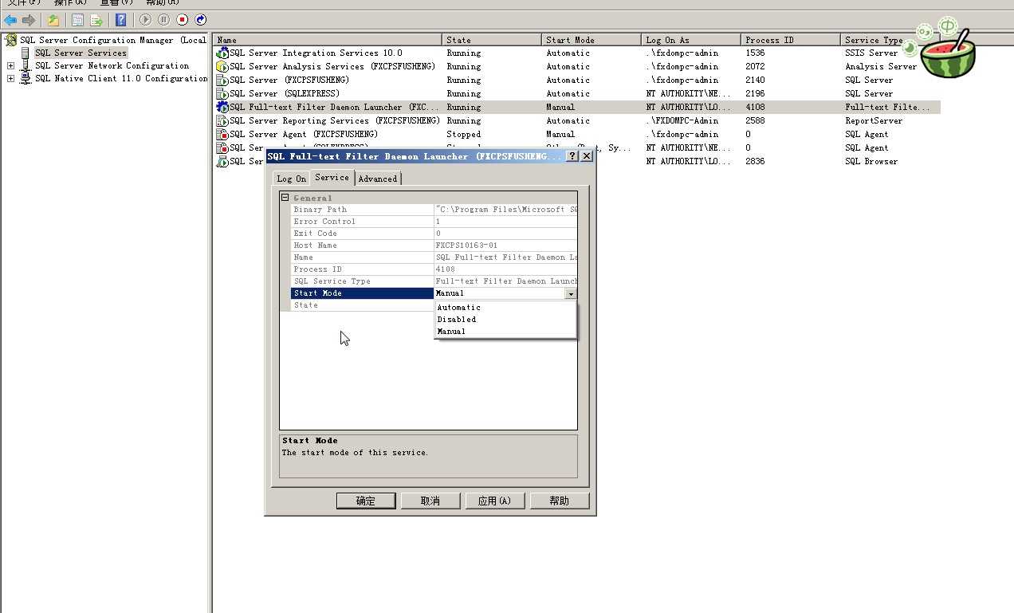The width and height of the screenshot is (1014, 613).
Task: Click the SSIS Server service type cell
Action: pyautogui.click(x=871, y=53)
